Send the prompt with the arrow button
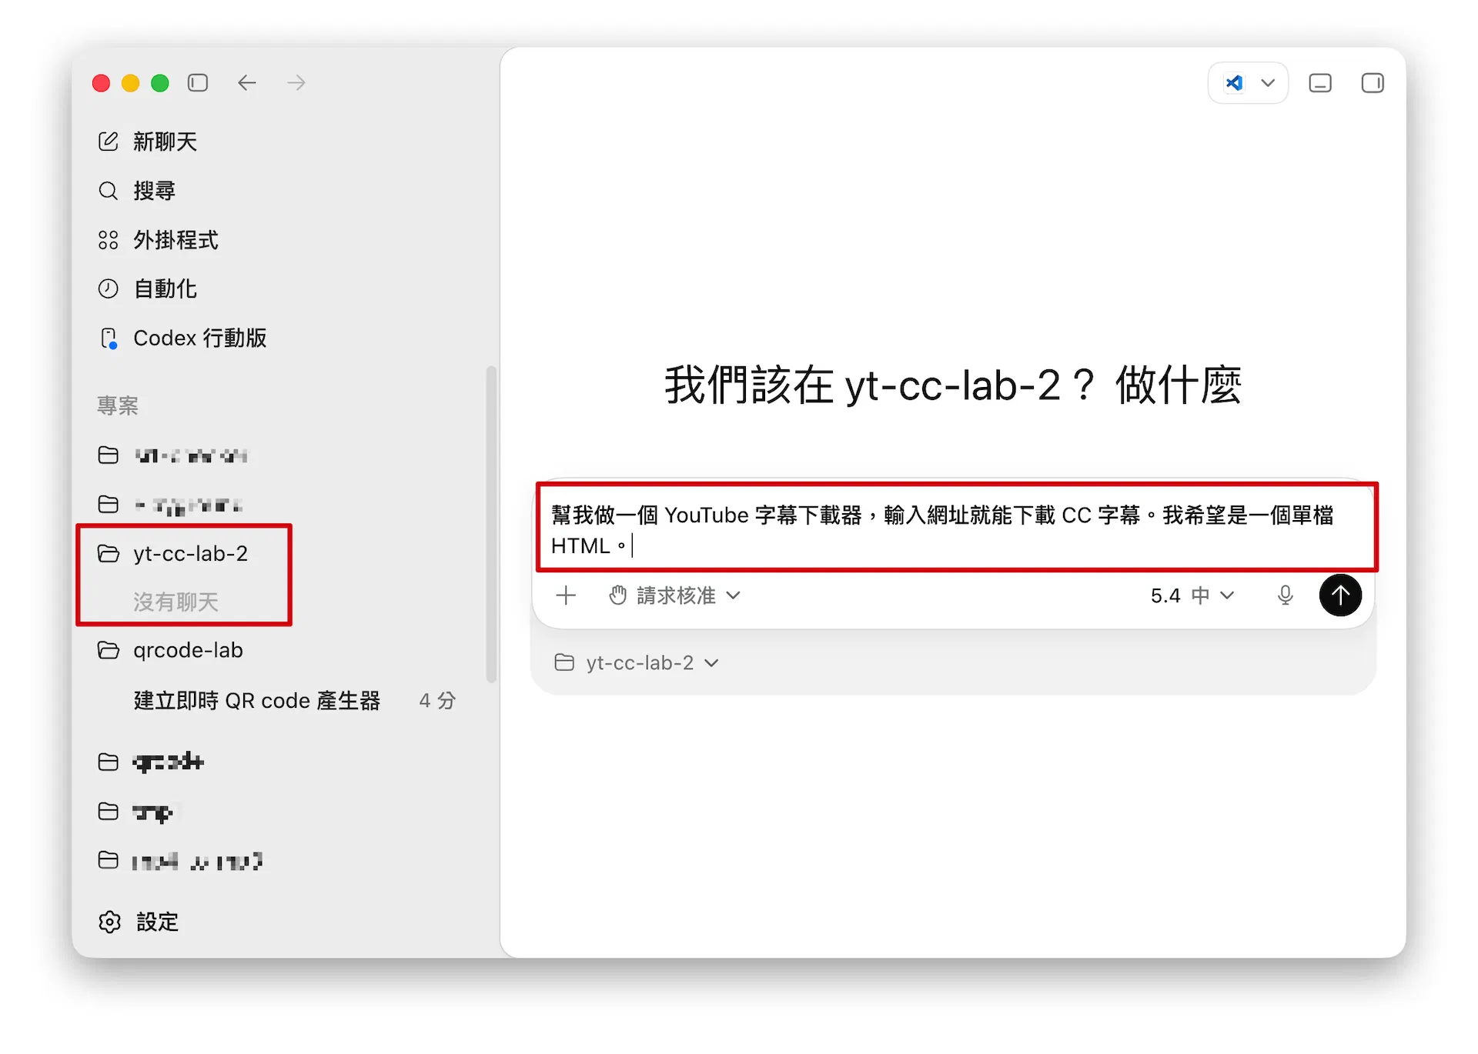The height and width of the screenshot is (1054, 1478). (x=1340, y=595)
